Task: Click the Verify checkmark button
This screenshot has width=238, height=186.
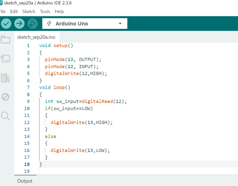Action: click(6, 23)
